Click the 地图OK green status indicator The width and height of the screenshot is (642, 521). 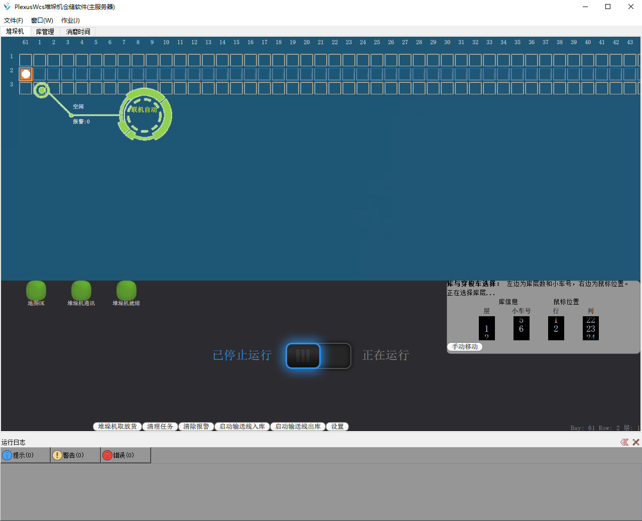pos(36,290)
